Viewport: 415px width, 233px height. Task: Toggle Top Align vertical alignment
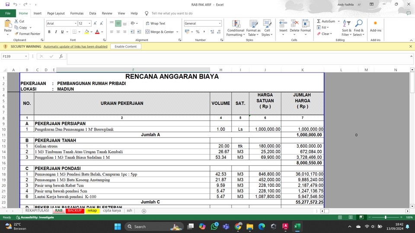pyautogui.click(x=112, y=23)
